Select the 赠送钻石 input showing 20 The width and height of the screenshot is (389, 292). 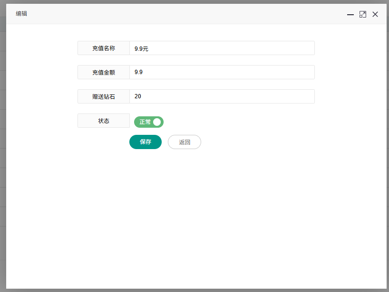(222, 96)
